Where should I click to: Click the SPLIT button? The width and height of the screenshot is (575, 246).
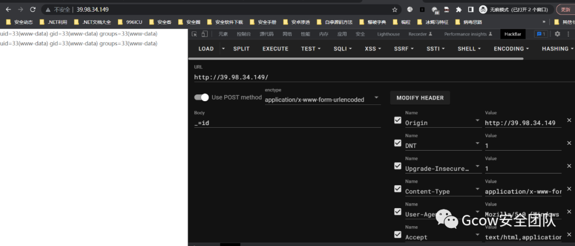point(241,49)
